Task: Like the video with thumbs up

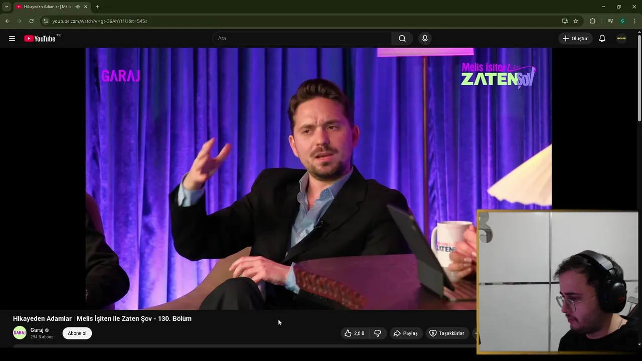Action: [354, 333]
